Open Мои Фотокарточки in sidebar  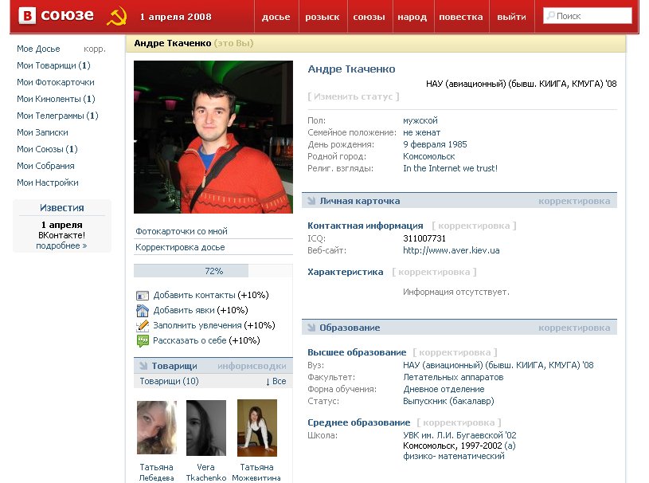56,82
